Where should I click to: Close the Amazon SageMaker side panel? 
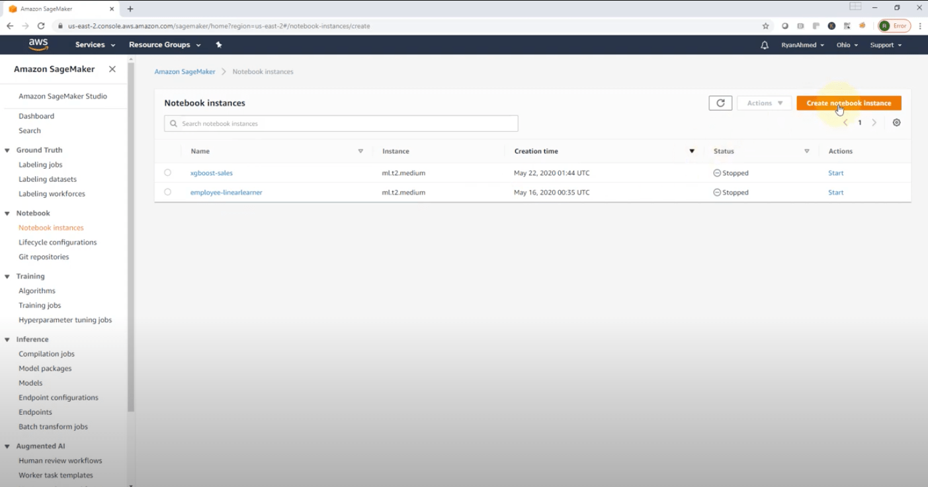(112, 69)
